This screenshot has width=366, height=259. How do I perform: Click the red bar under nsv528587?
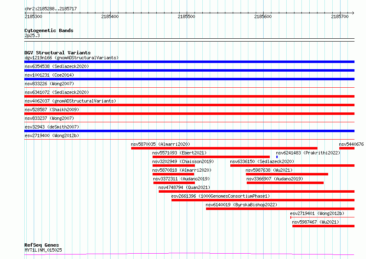tap(189, 114)
